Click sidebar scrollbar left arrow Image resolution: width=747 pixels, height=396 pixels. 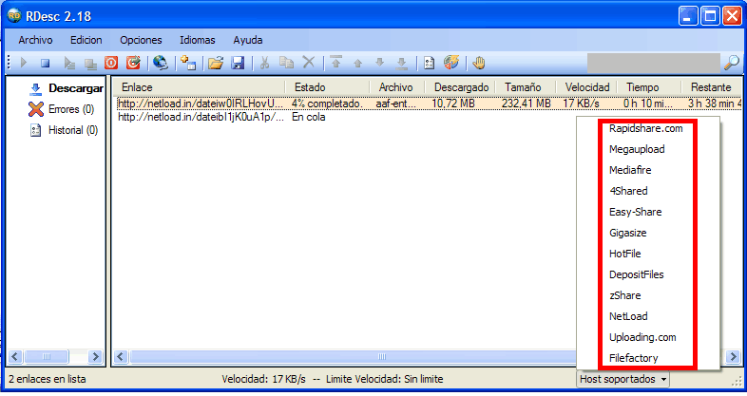pos(15,356)
